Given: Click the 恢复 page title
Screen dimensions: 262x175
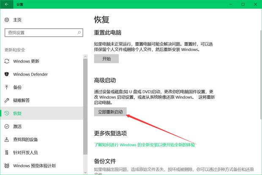Looking at the screenshot, I should click(x=101, y=20).
